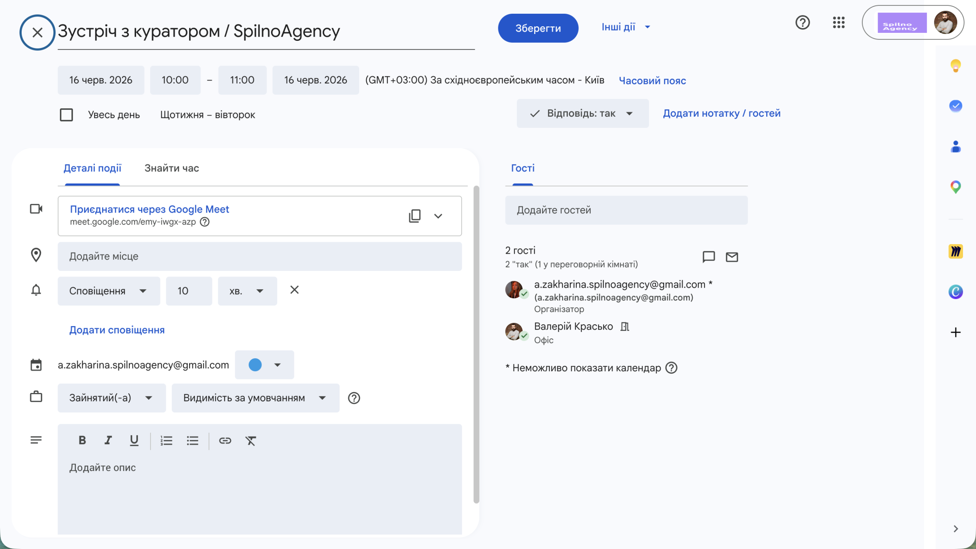Open the Сповіщення type dropdown
The height and width of the screenshot is (549, 976).
point(109,291)
